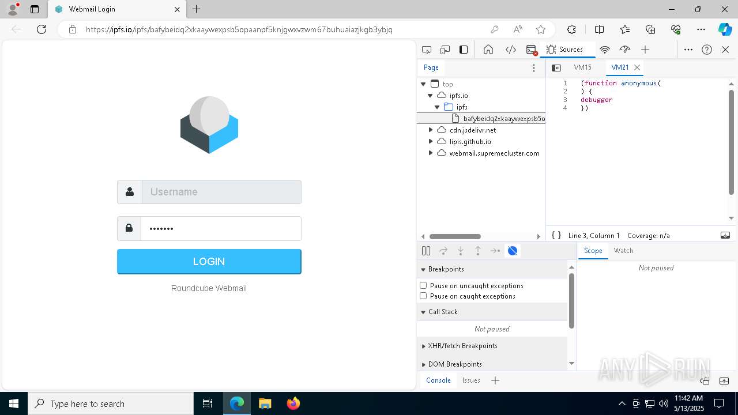Viewport: 738px width, 415px height.
Task: Close the DevTools panel
Action: point(725,50)
